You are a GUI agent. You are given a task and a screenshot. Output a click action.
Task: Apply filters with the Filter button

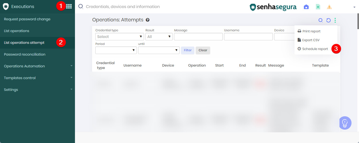(188, 50)
